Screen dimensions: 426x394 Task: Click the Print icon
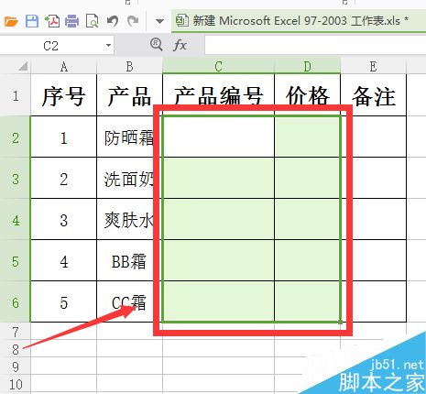72,21
